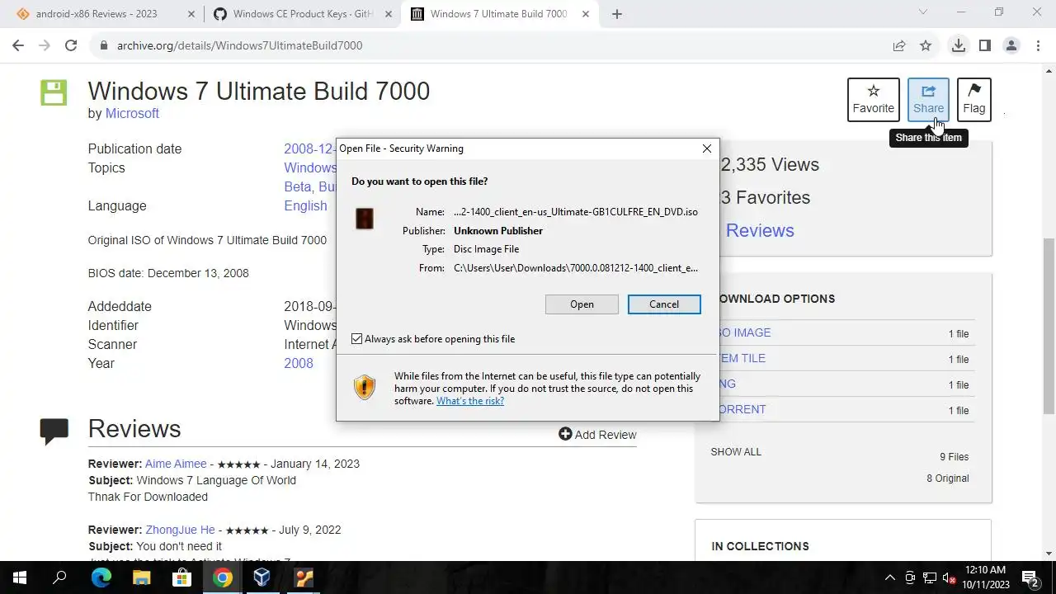Click the Chrome icon in the taskbar
Screen dimensions: 1056x594
222,577
